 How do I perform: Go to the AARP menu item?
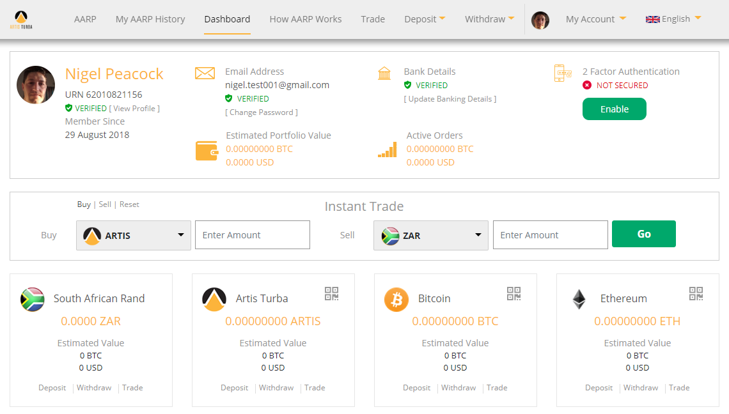[x=85, y=19]
